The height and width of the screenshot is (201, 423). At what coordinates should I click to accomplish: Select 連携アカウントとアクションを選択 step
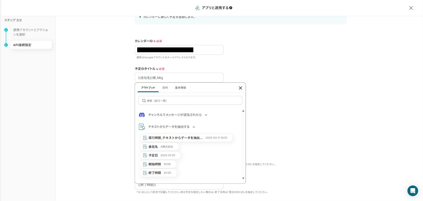30,32
